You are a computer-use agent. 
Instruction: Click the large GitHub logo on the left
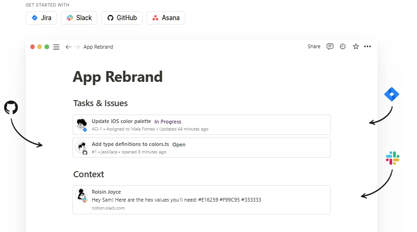coord(11,108)
